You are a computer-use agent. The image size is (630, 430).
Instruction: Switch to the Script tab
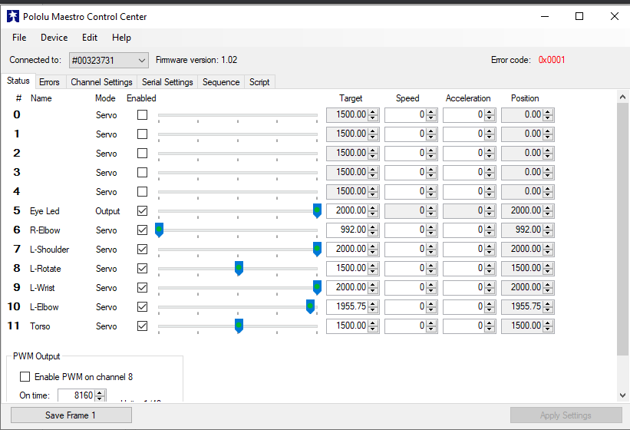coord(259,82)
